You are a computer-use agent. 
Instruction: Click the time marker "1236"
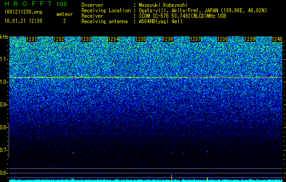tap(168, 39)
